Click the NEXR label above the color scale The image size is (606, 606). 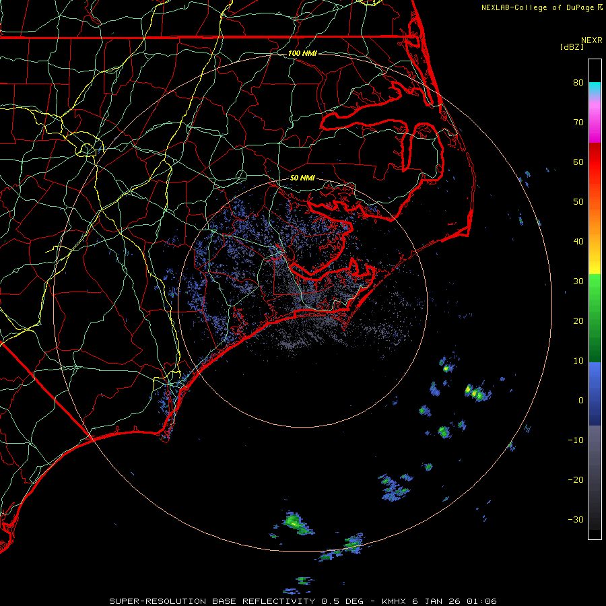(591, 40)
